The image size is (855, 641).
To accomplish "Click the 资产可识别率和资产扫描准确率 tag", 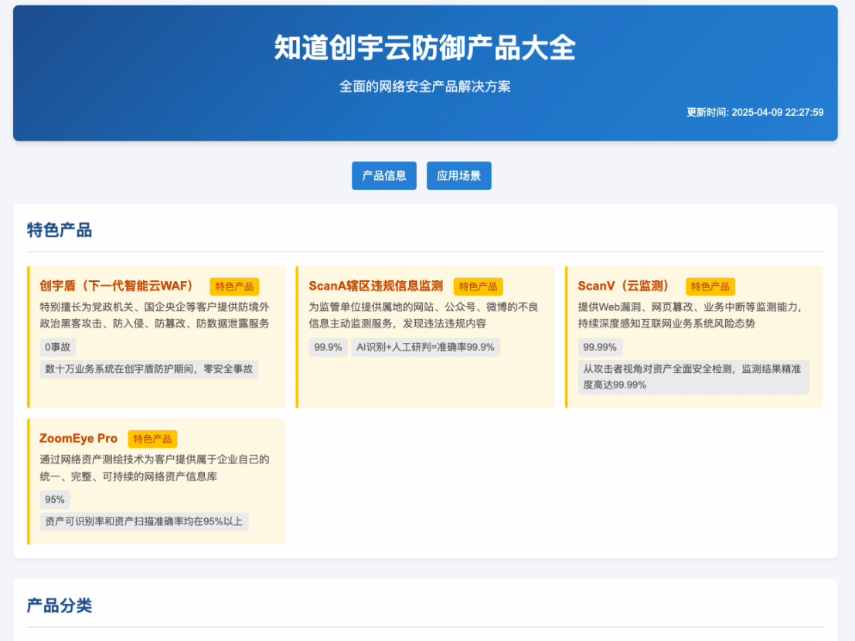I will [144, 521].
